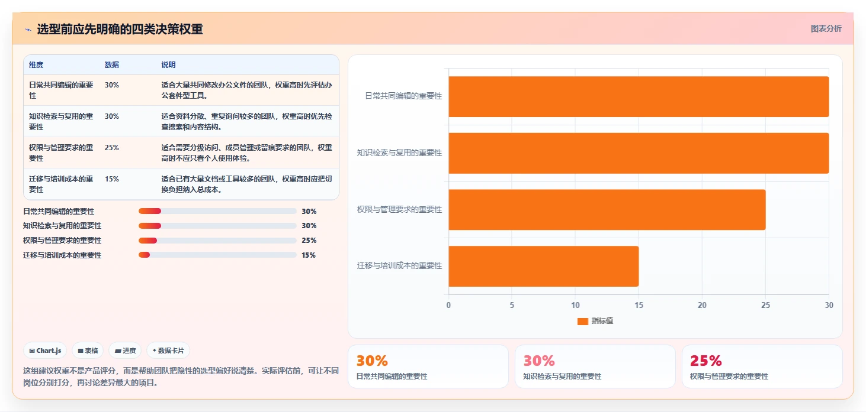Click the chart bar for 知识检索与复用的重要性

pyautogui.click(x=639, y=153)
